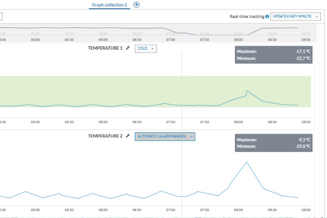The width and height of the screenshot is (327, 218).
Task: Click the Temperature 1 max/min info box
Action: tap(274, 55)
